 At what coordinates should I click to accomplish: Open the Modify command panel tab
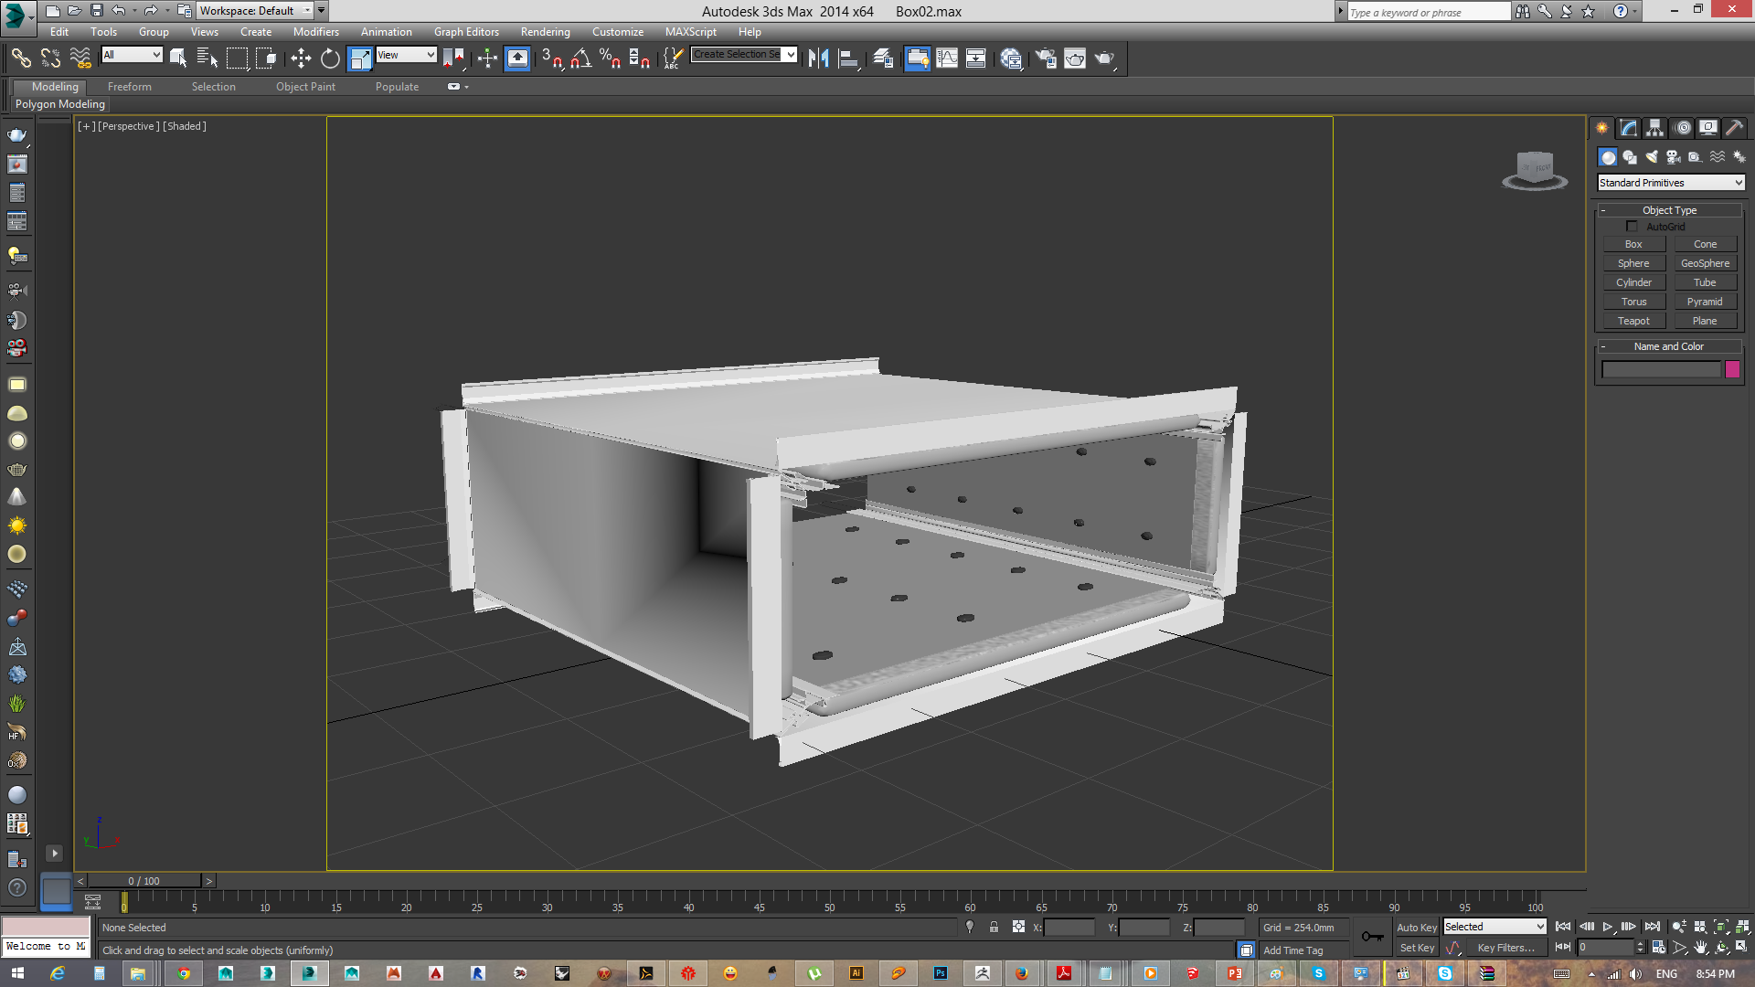click(1628, 128)
